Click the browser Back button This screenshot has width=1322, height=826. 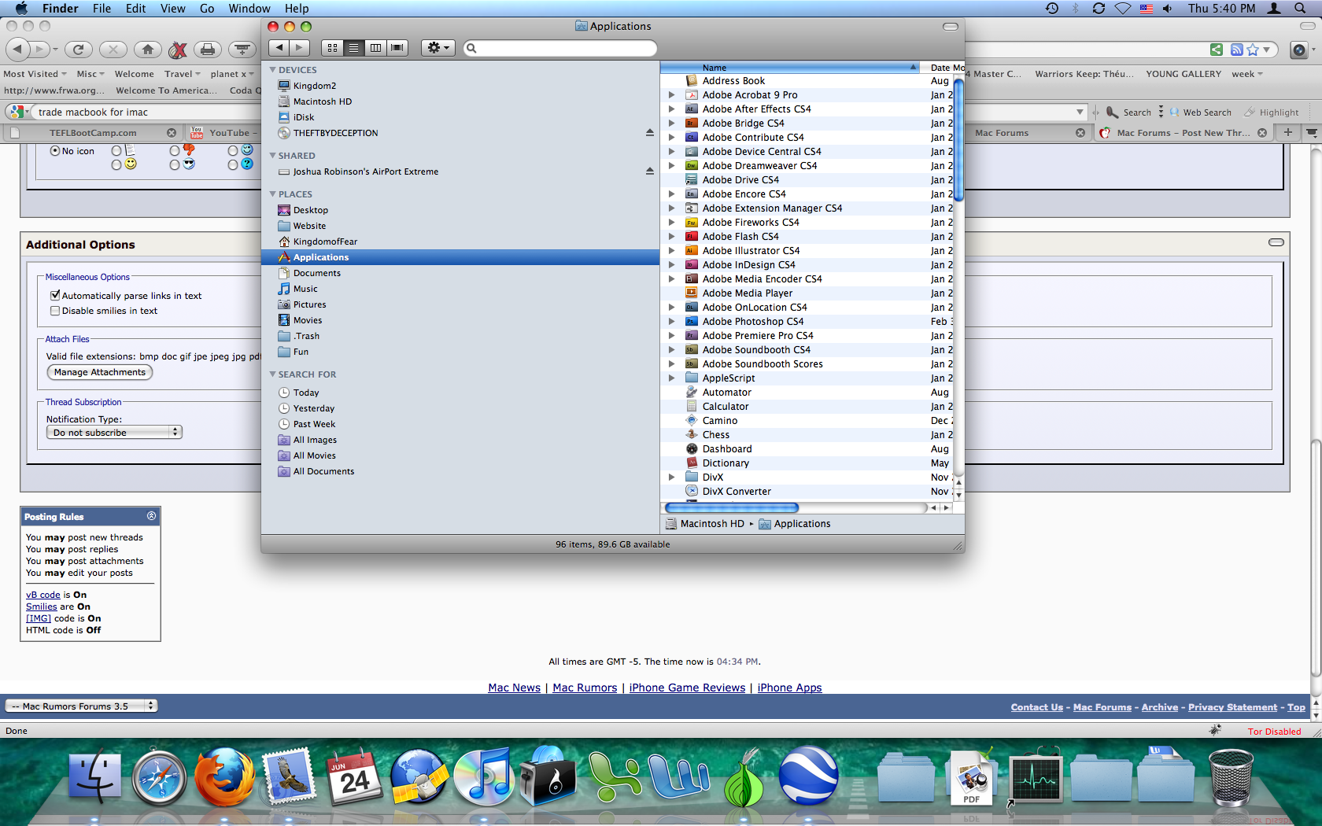[17, 50]
